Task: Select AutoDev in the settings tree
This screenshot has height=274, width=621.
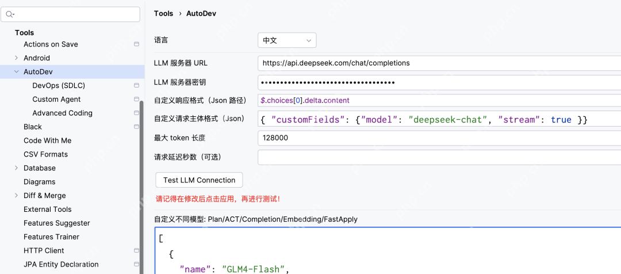Action: 38,72
